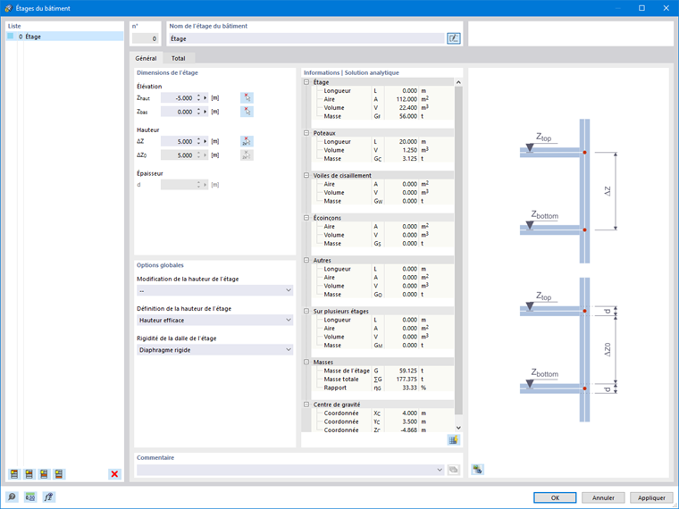Click the information panel scrollbar down arrow
The image size is (679, 509).
pyautogui.click(x=458, y=428)
